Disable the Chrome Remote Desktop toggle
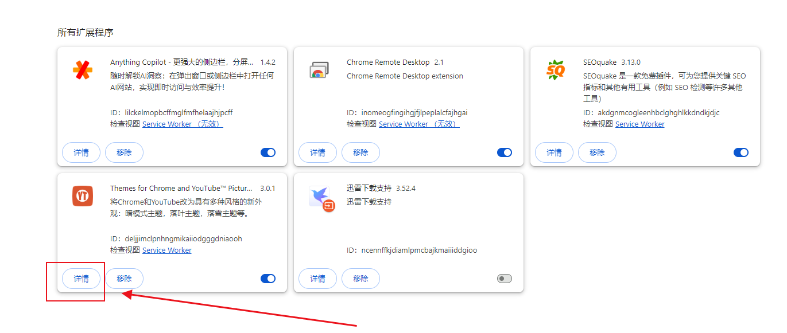The height and width of the screenshot is (333, 787). 505,152
